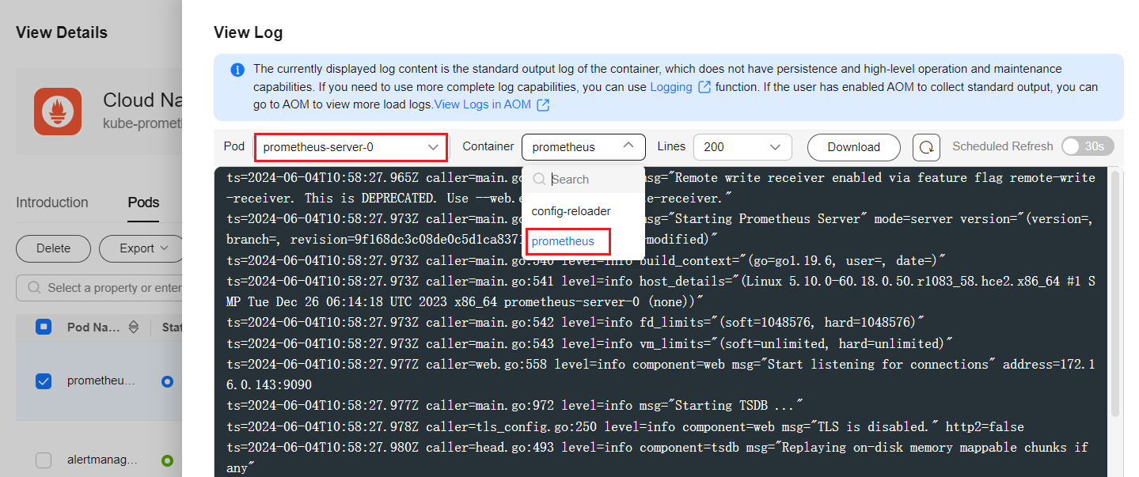This screenshot has width=1139, height=477.
Task: Click the Download button
Action: tap(853, 147)
